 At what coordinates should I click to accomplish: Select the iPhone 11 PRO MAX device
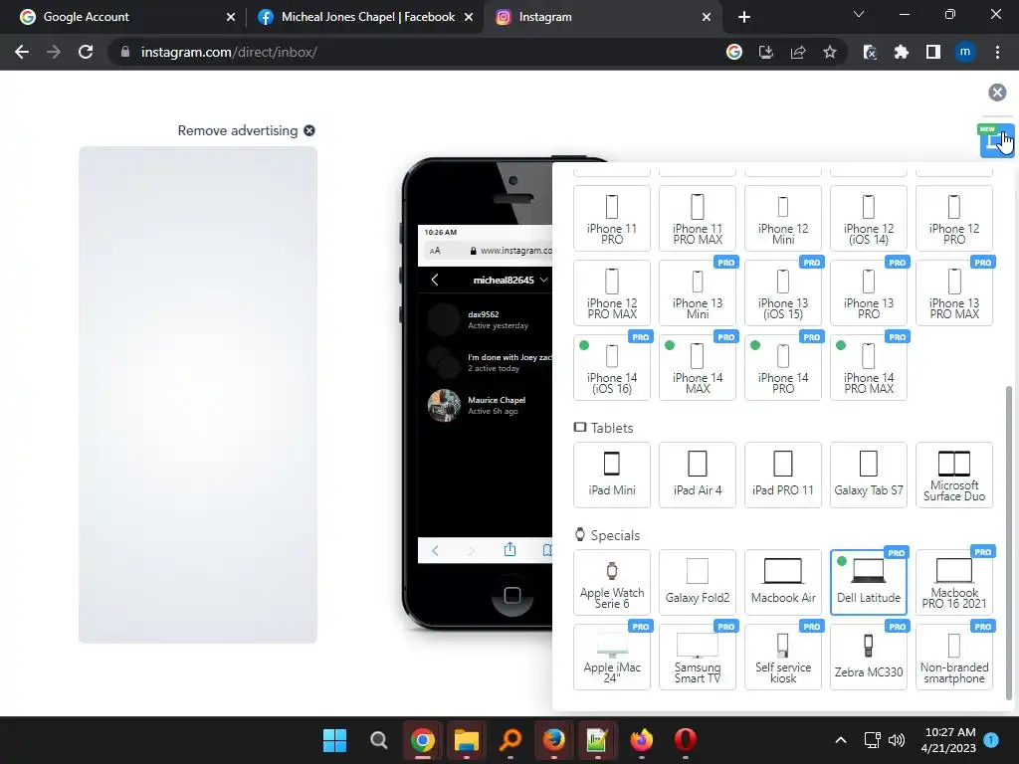[x=698, y=218]
